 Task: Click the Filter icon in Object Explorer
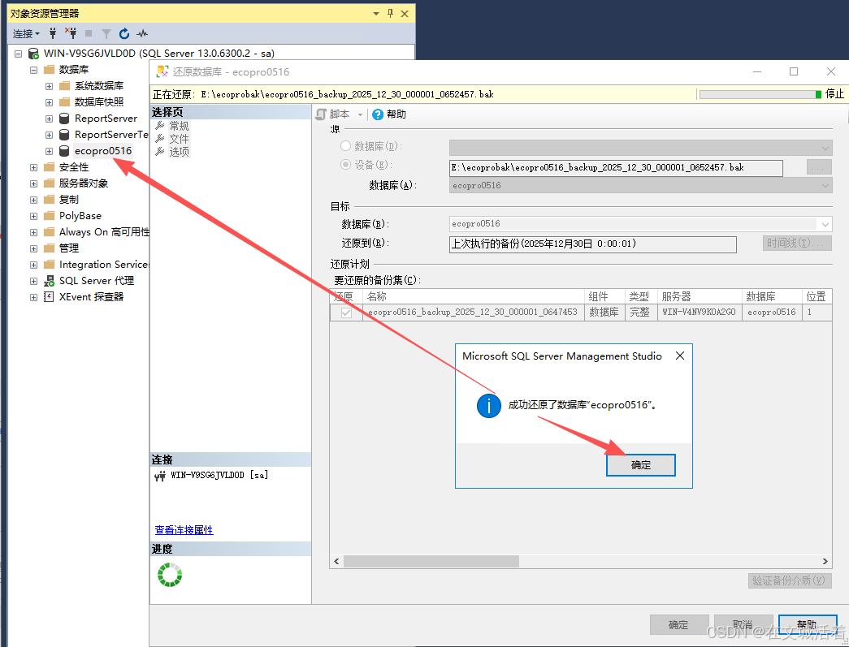106,33
